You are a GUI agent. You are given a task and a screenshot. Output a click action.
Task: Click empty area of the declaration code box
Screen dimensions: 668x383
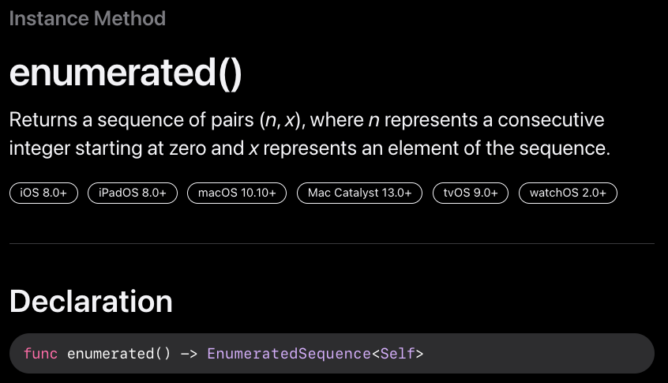(x=537, y=354)
